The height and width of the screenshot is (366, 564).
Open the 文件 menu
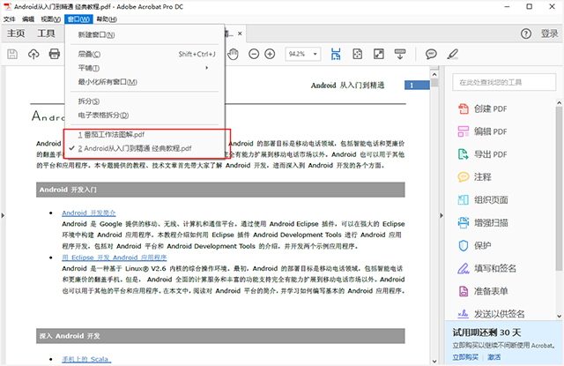[x=10, y=19]
